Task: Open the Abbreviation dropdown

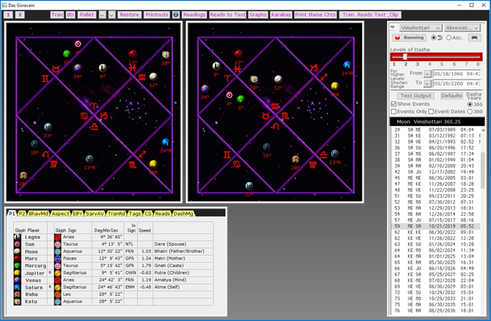Action: click(x=463, y=28)
